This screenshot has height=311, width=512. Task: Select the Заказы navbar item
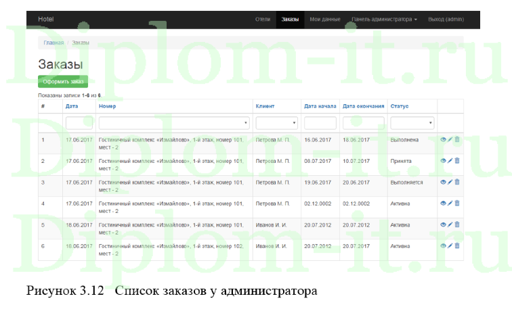click(290, 19)
